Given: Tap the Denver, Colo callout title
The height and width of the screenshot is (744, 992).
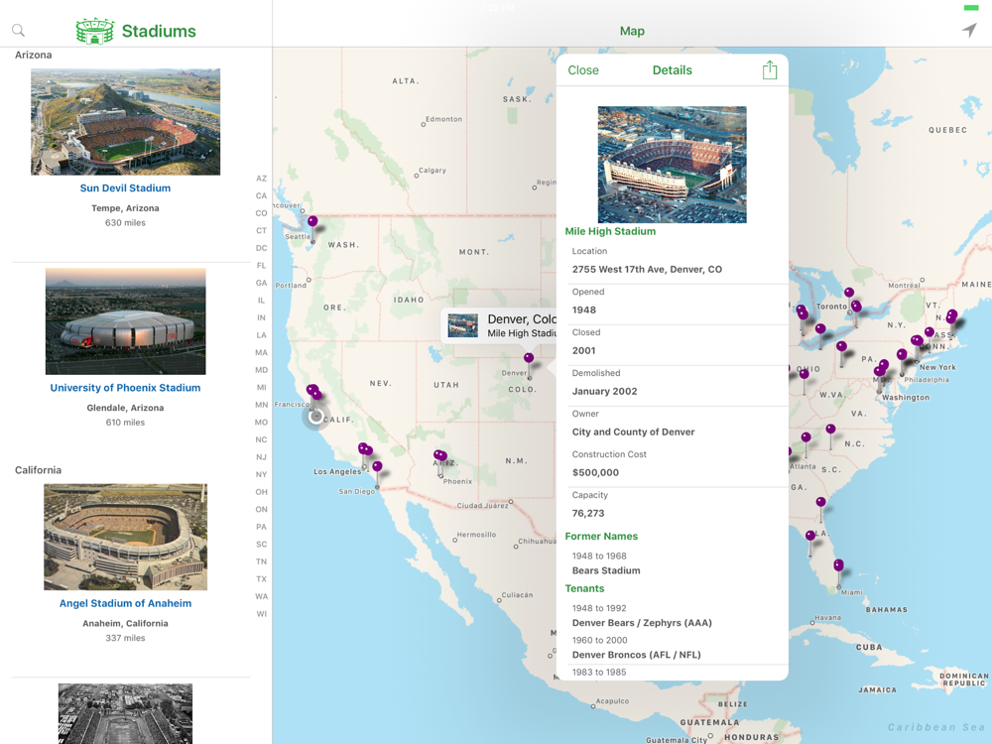Looking at the screenshot, I should tap(522, 318).
